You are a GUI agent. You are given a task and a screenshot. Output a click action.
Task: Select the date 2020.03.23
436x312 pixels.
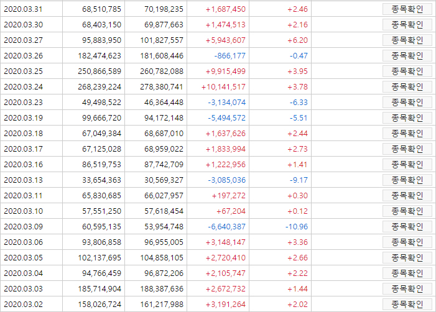tap(24, 103)
